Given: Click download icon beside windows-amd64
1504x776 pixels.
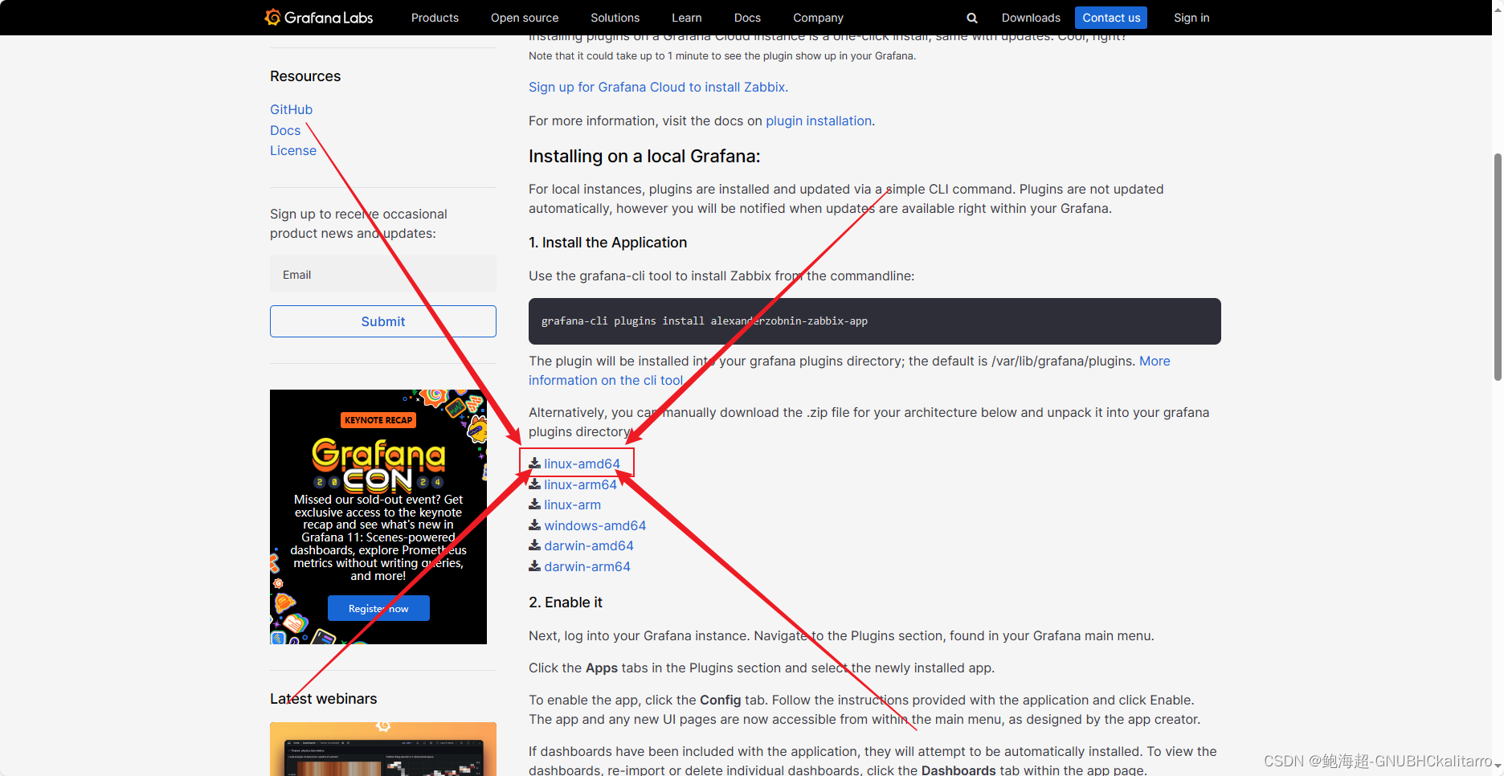Looking at the screenshot, I should [x=534, y=525].
